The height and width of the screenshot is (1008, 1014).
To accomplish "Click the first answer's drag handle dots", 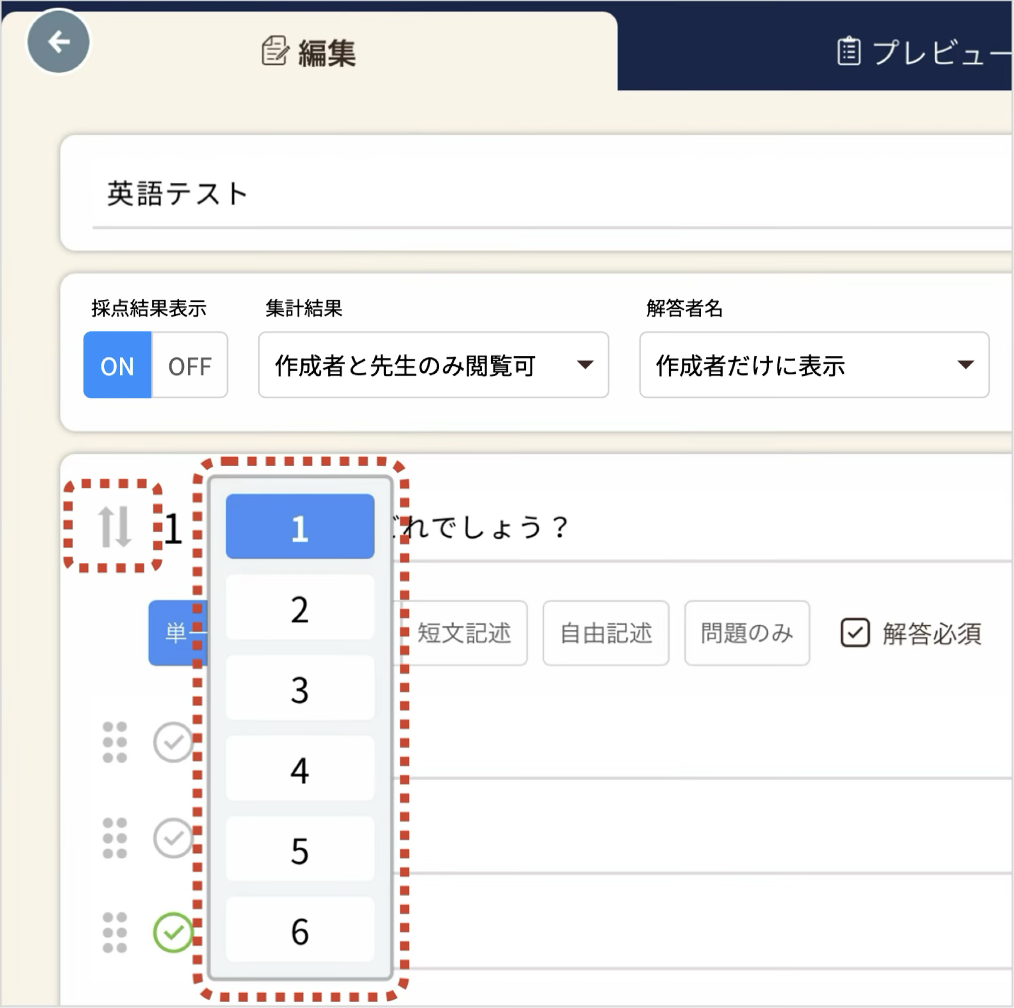I will pyautogui.click(x=114, y=742).
